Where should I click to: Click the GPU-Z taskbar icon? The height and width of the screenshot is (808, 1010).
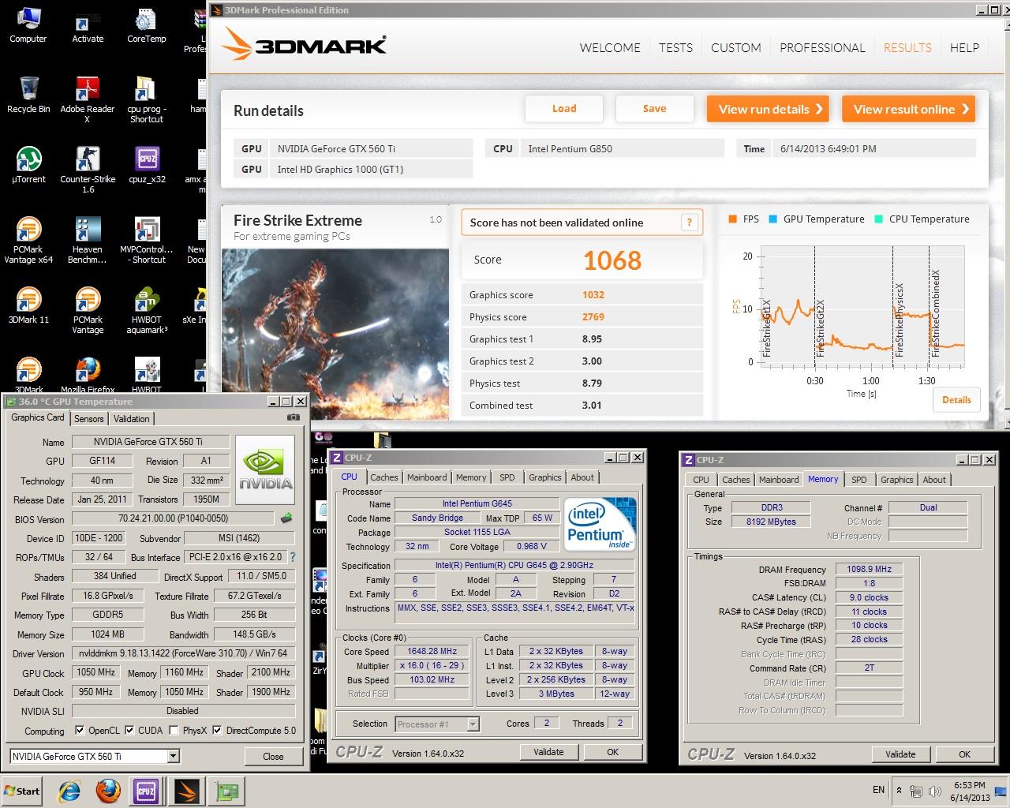pos(227,791)
